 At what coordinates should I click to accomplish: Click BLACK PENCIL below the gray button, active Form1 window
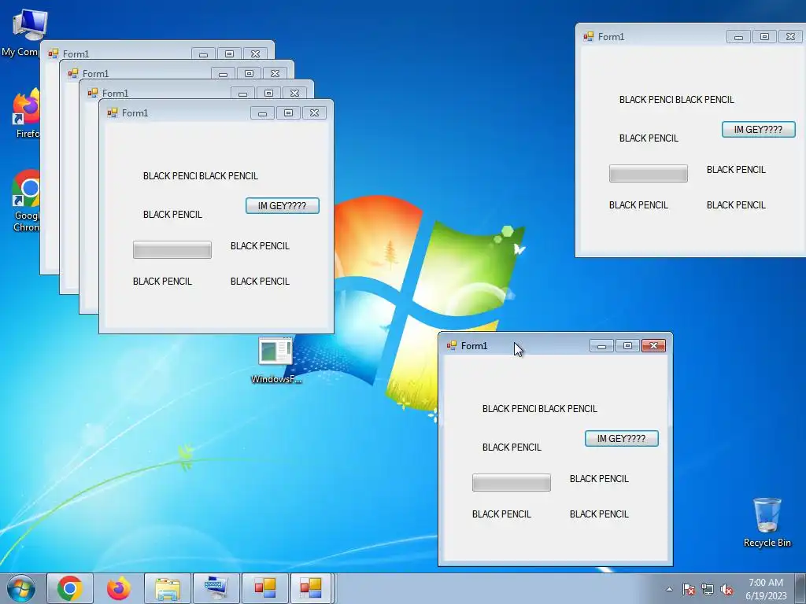501,514
